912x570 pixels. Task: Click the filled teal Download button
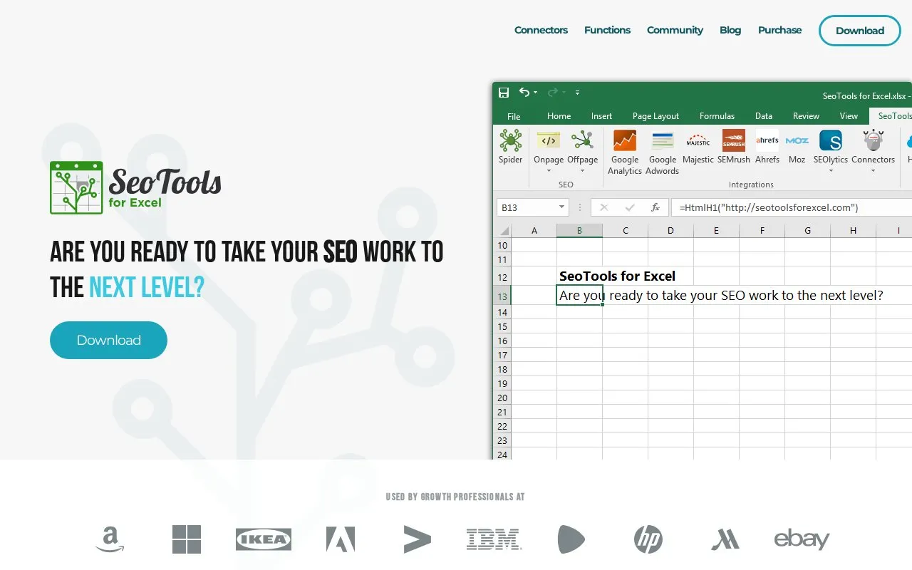pos(108,340)
